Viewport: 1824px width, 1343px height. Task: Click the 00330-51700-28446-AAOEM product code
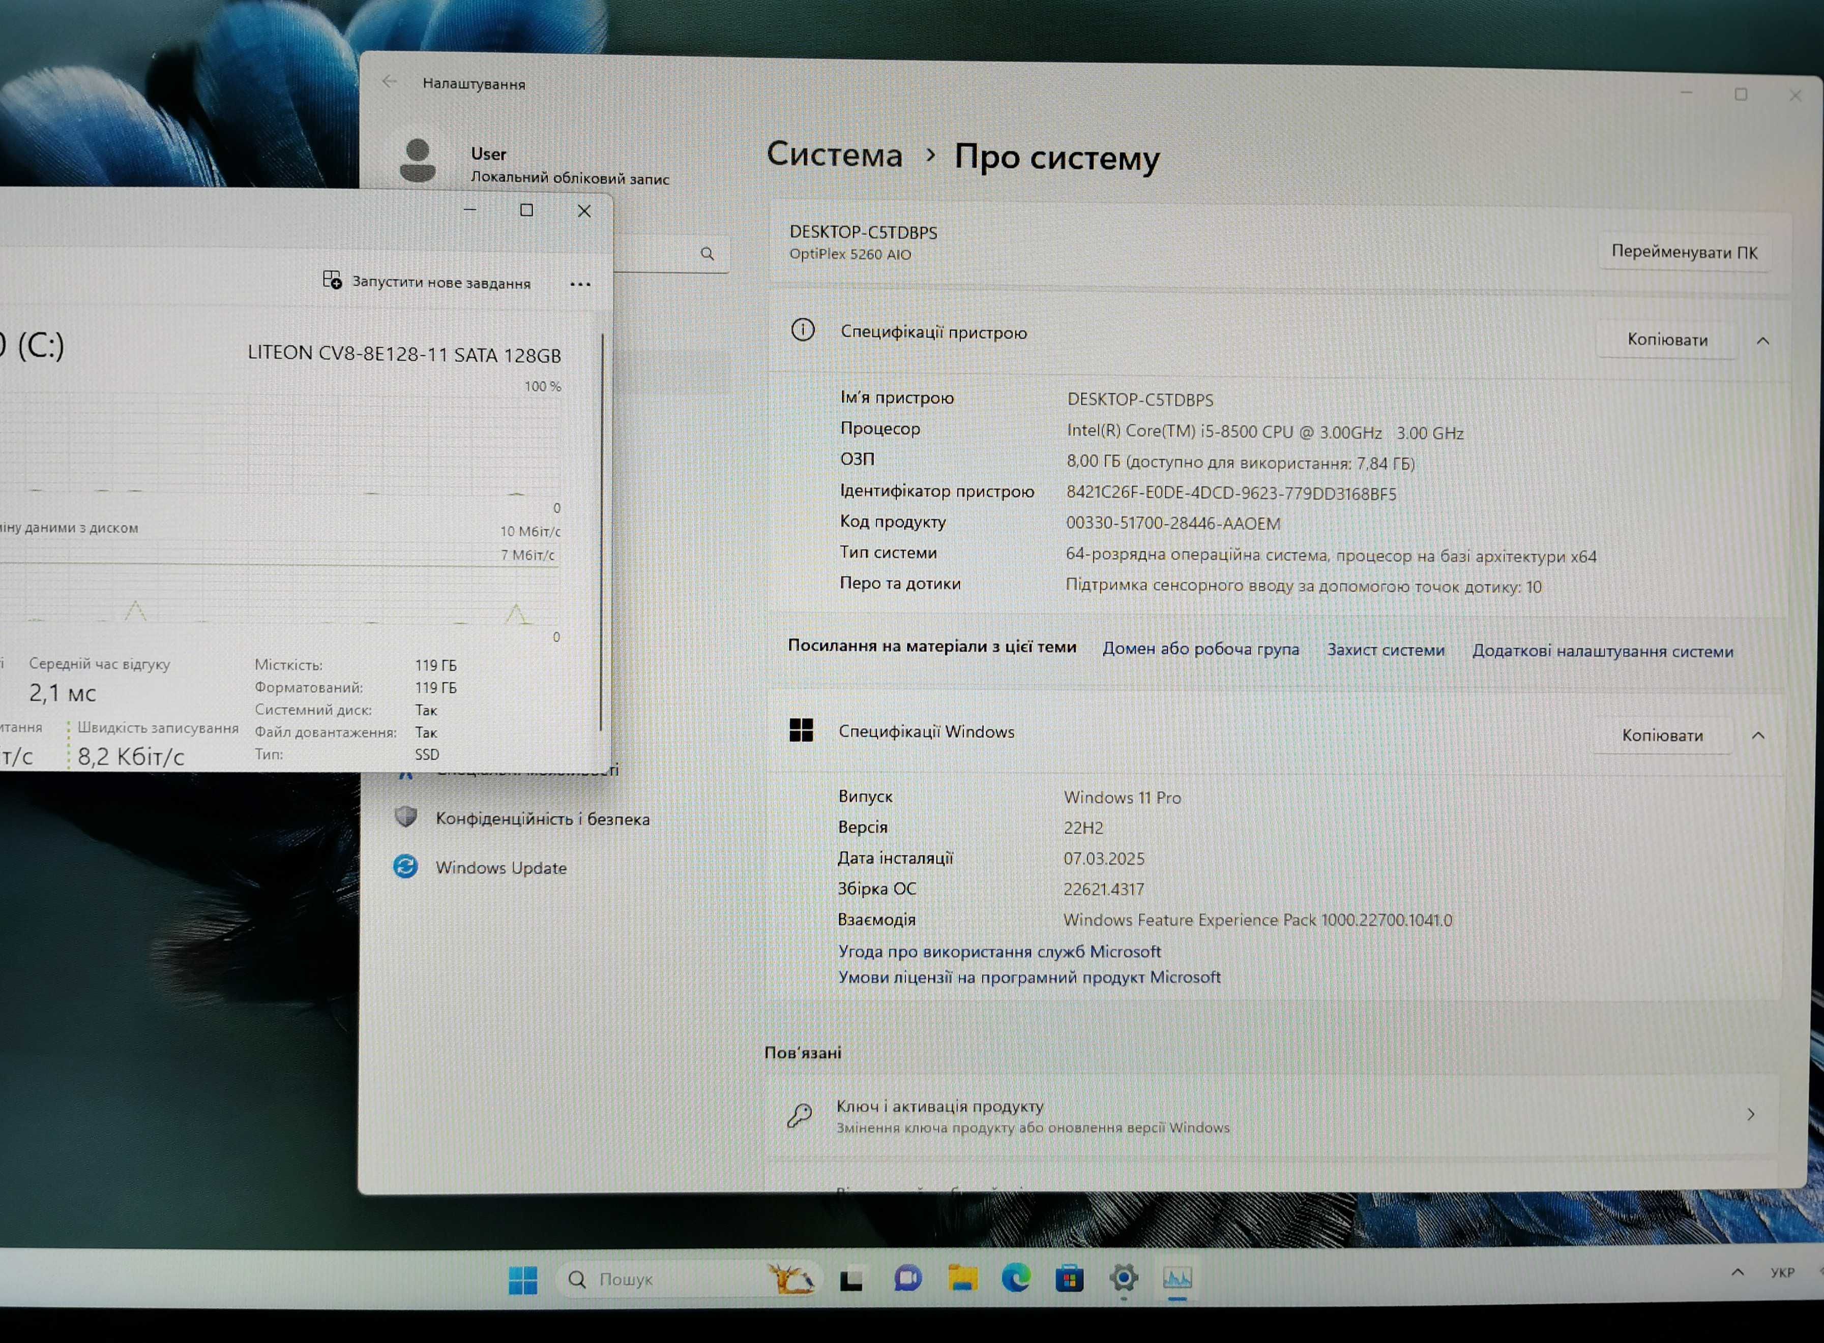pos(1173,523)
